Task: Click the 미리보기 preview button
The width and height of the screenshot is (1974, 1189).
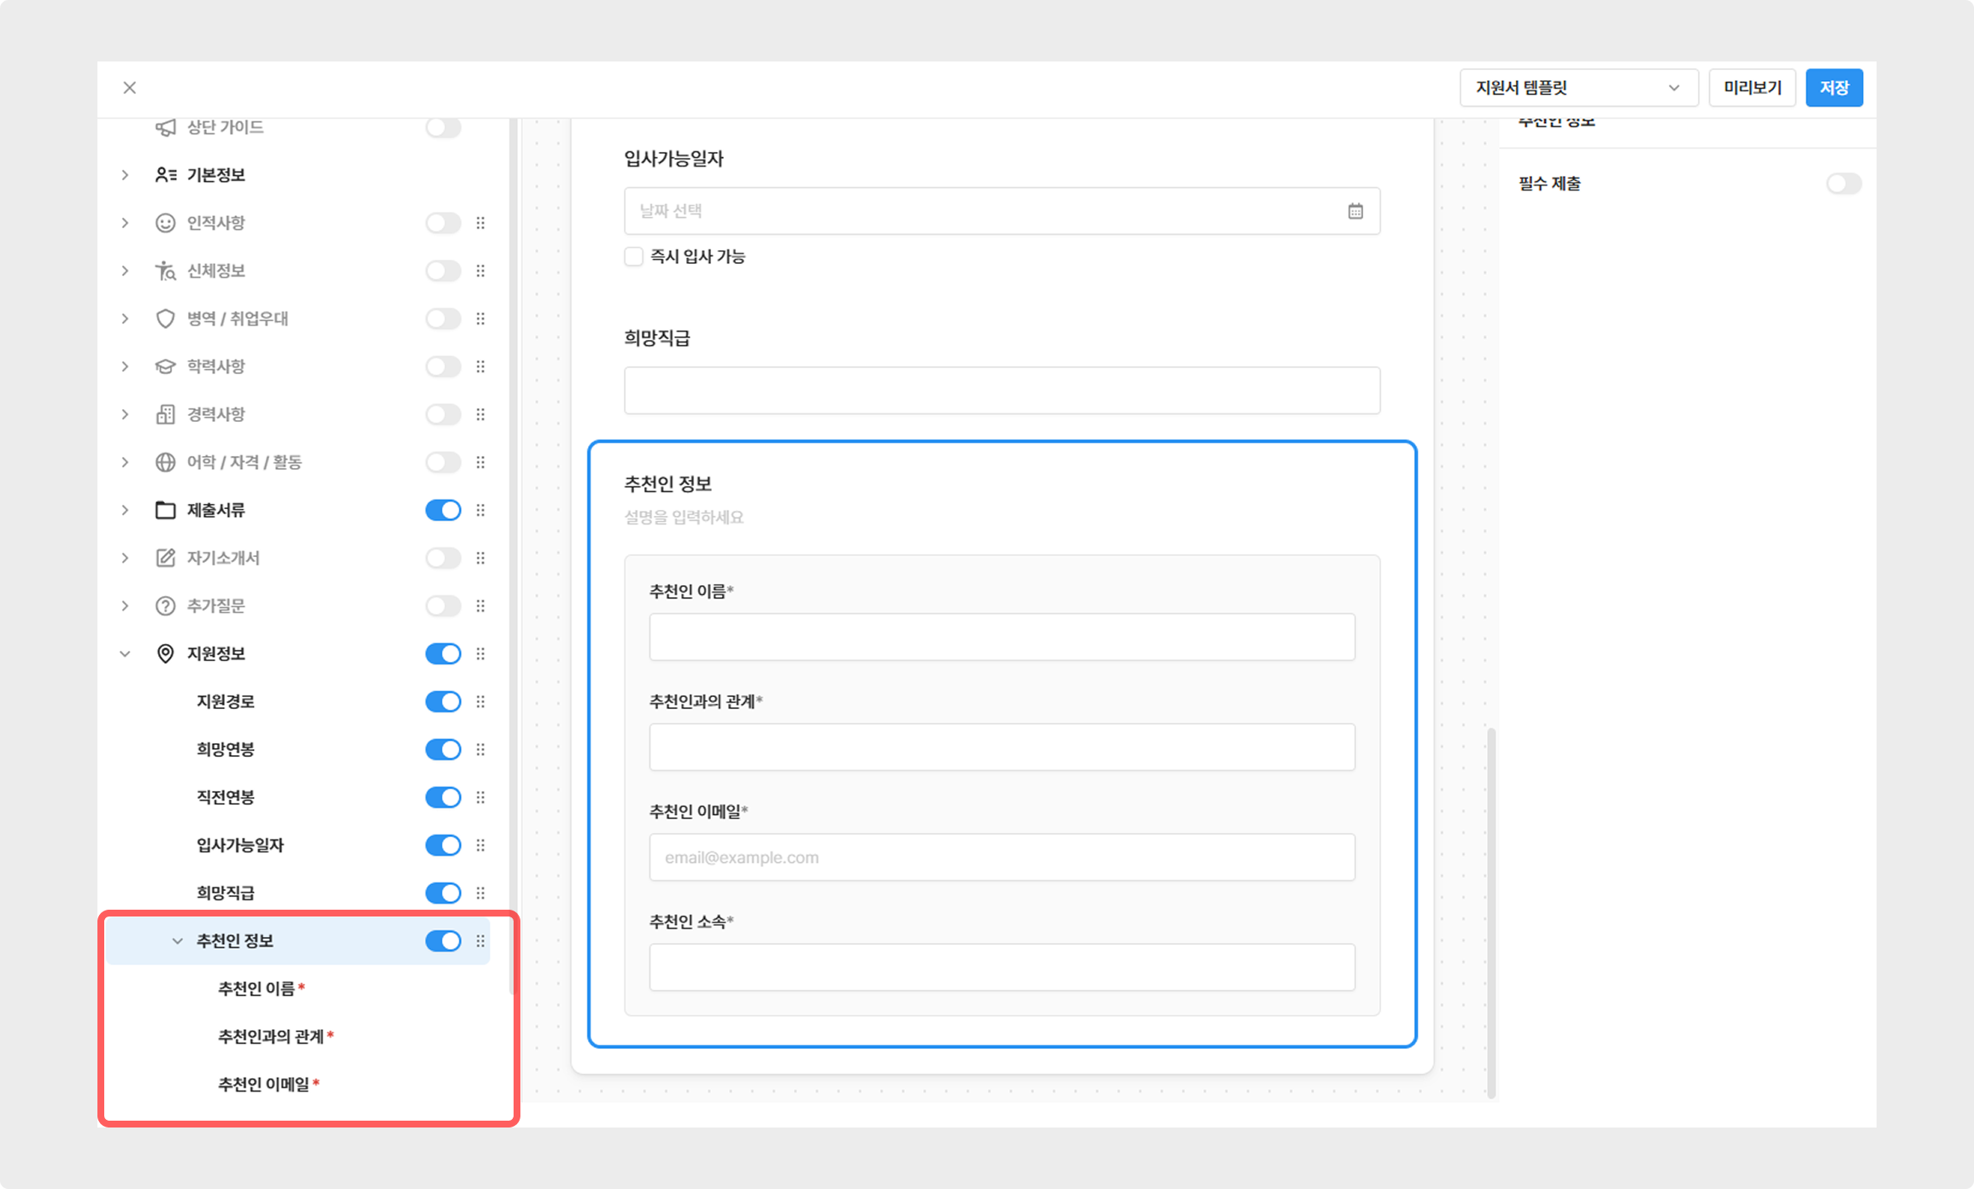Action: pos(1752,88)
